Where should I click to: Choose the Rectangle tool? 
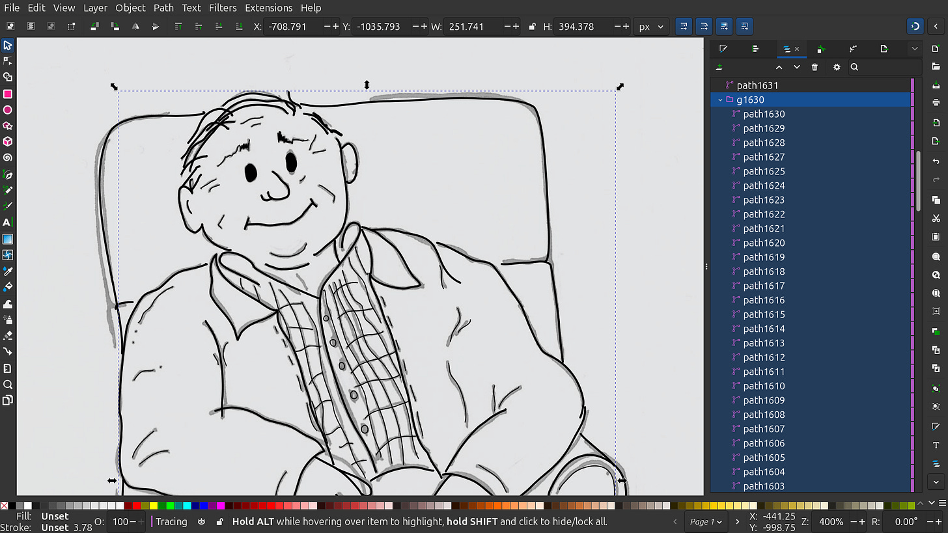[8, 94]
